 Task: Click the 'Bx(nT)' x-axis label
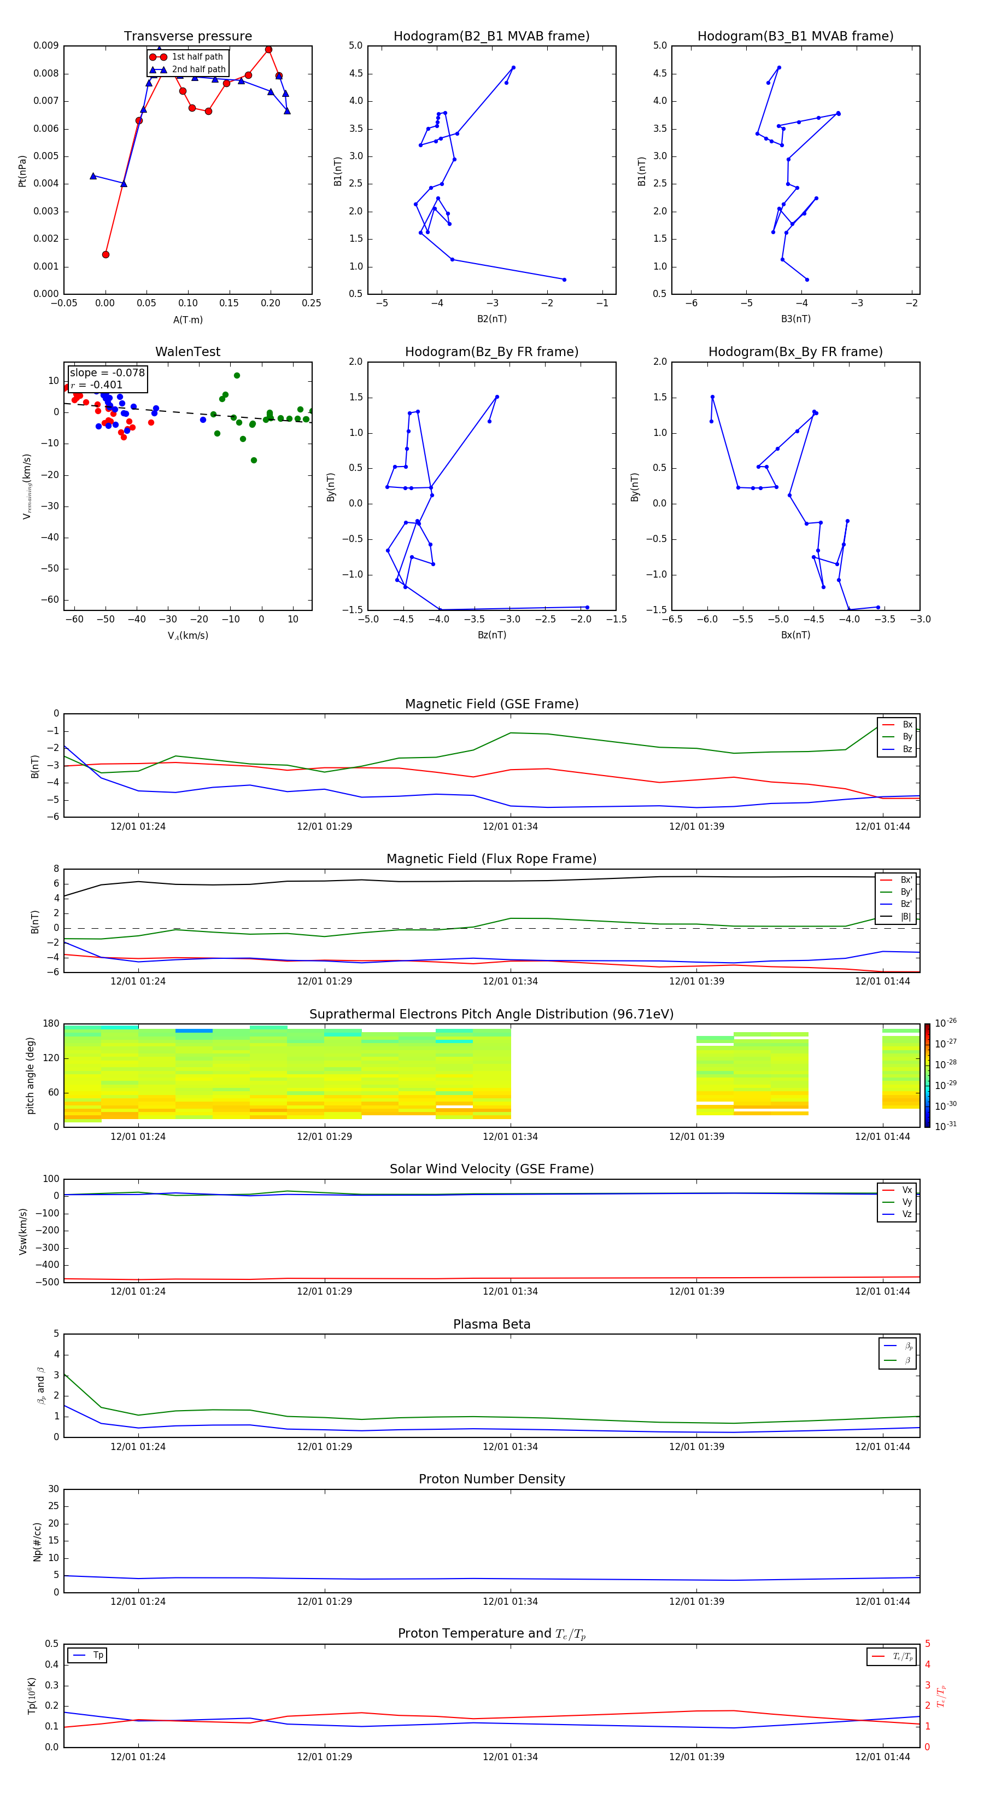pyautogui.click(x=795, y=636)
